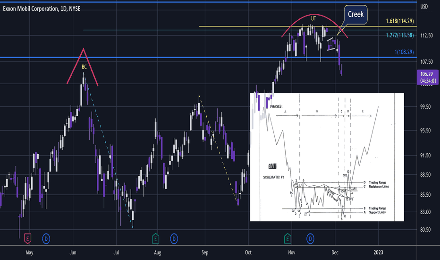Click the Jul label on time axis
Screen dimensions: 440x260
pyautogui.click(x=116, y=252)
